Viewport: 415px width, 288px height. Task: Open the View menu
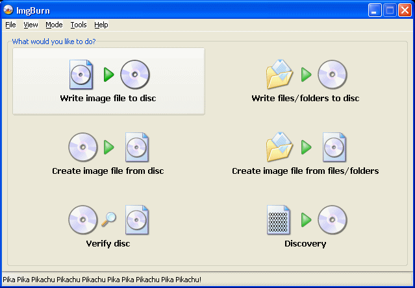point(31,25)
